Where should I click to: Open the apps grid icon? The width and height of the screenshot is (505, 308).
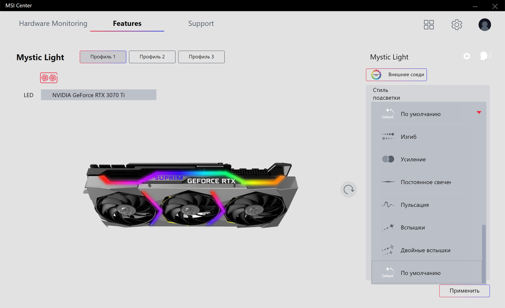[429, 25]
